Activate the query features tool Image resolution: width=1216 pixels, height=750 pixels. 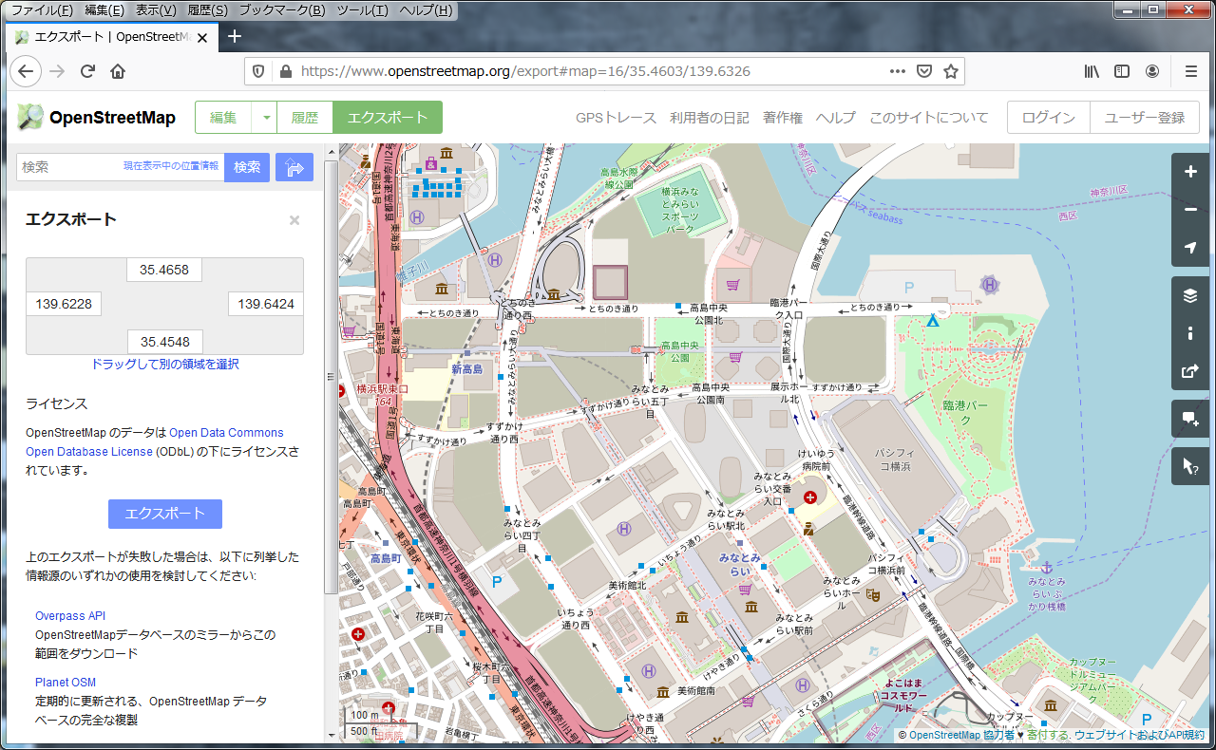pos(1191,466)
